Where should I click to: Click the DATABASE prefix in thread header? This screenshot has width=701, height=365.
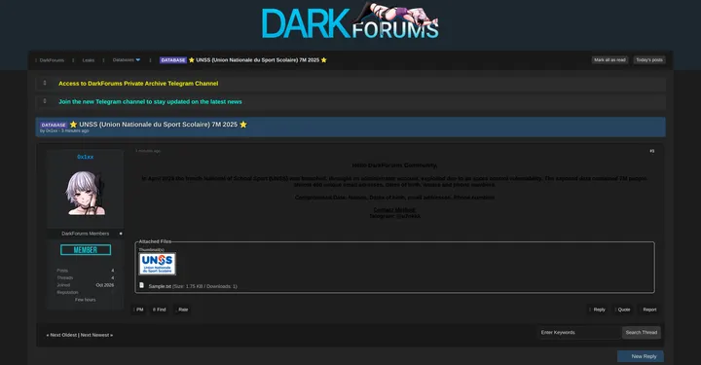click(x=54, y=126)
